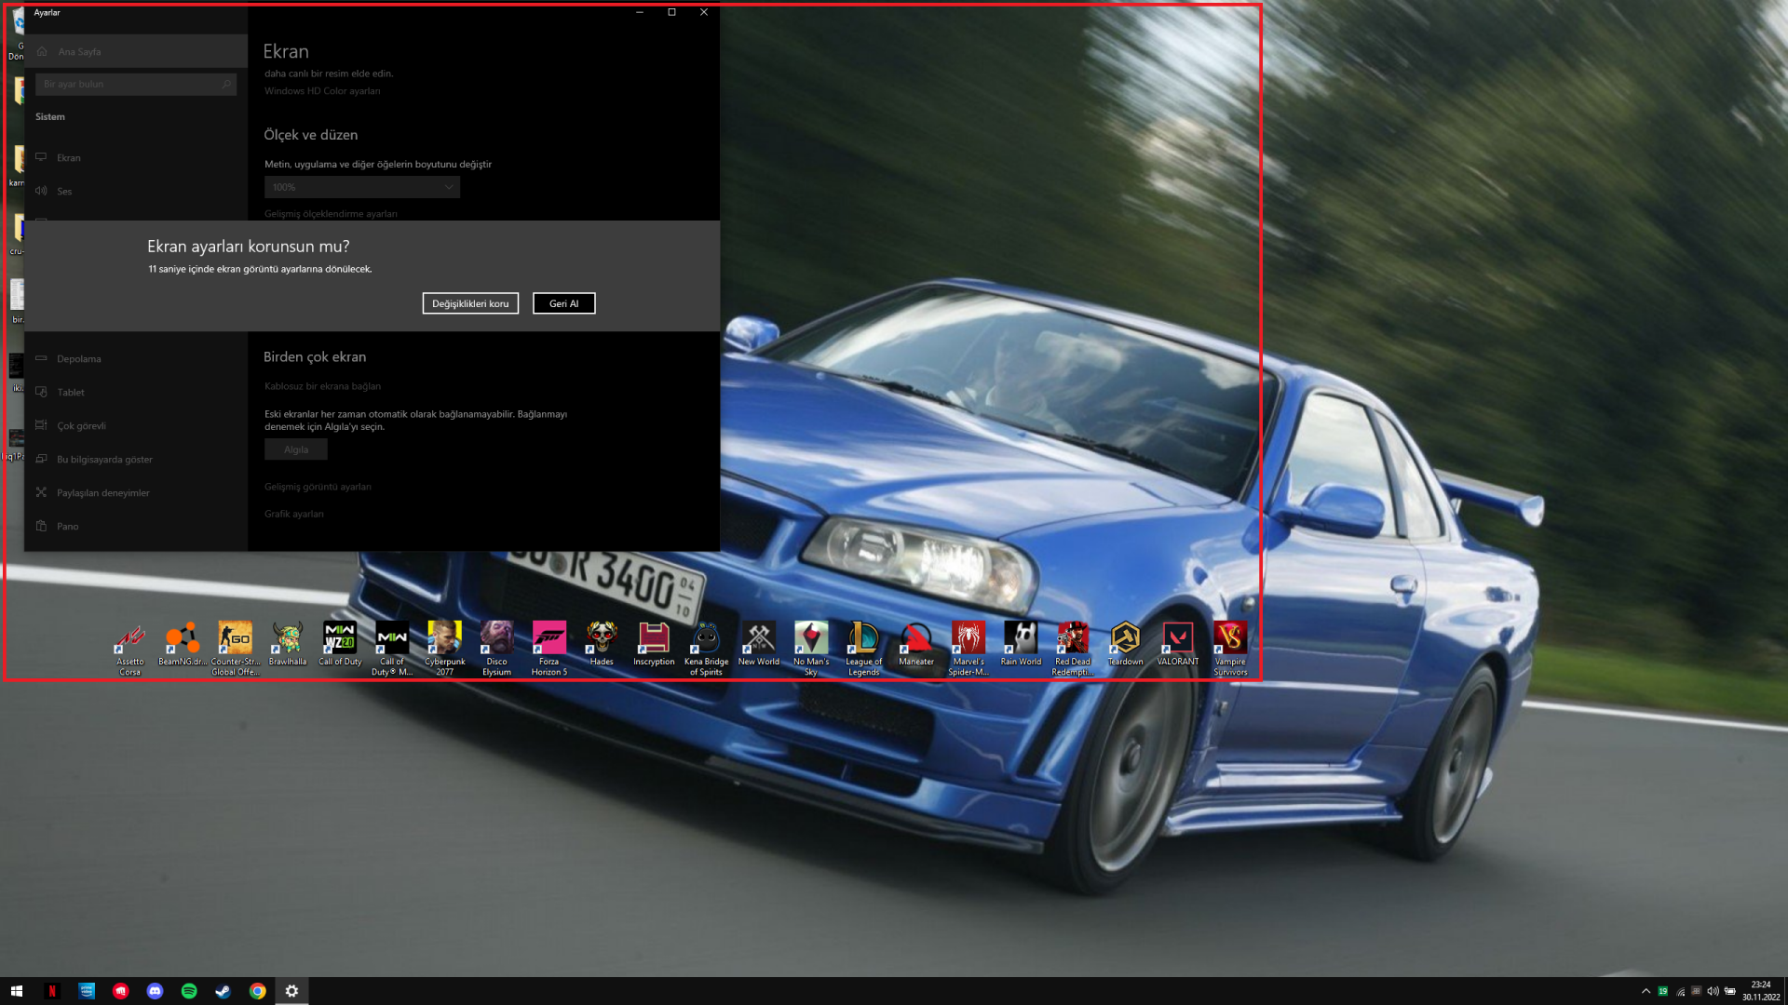Open Steam from the taskbar
1788x1005 pixels.
[223, 991]
